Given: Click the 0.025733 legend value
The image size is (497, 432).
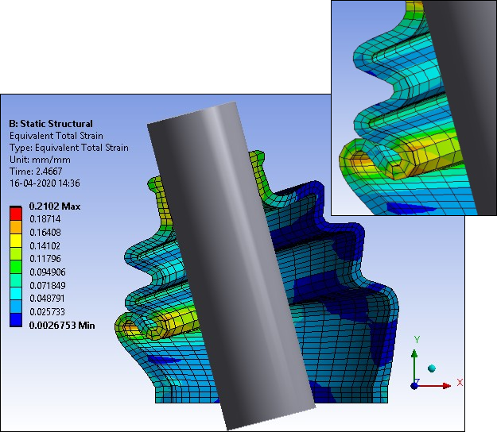Looking at the screenshot, I should coord(47,312).
